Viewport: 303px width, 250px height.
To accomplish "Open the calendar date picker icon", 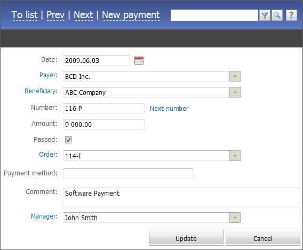I will 139,60.
